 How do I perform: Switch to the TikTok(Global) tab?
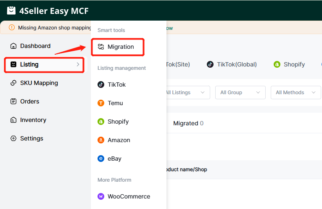pos(232,64)
